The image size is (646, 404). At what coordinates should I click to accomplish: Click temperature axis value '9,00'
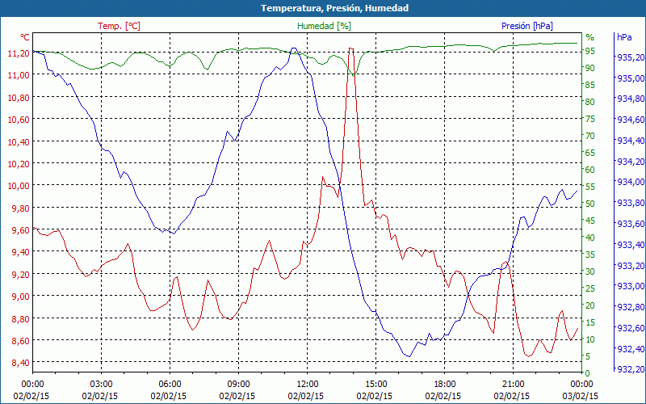pyautogui.click(x=21, y=297)
